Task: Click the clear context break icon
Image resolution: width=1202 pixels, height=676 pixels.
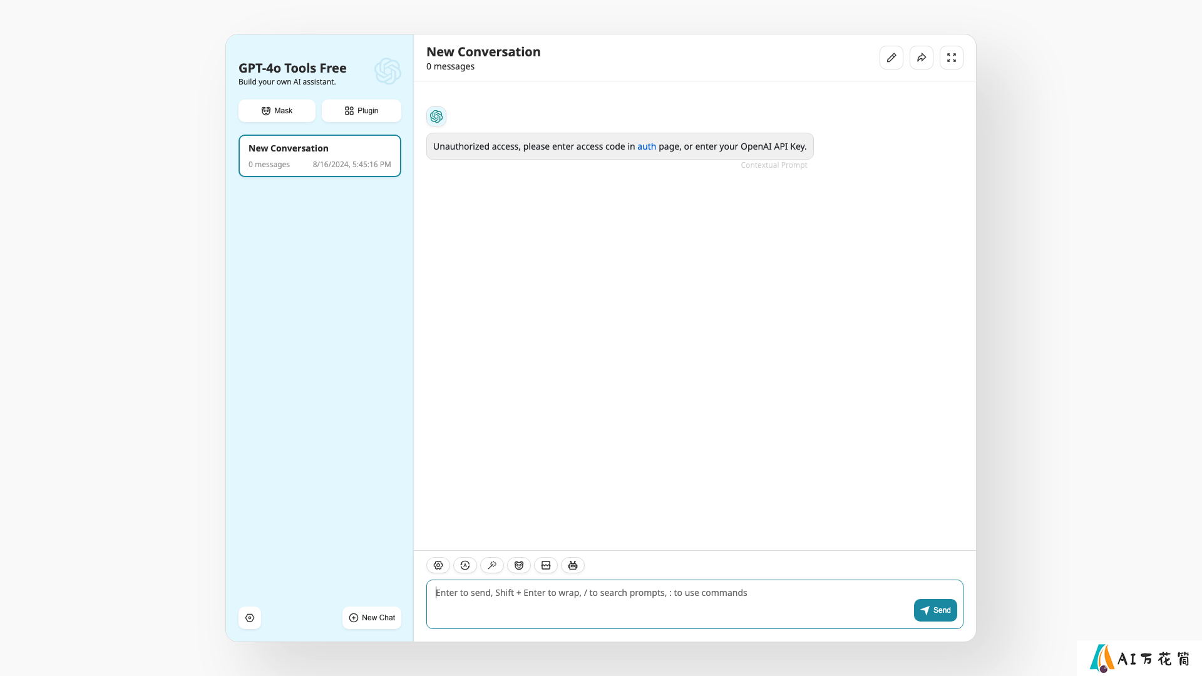Action: coord(546,565)
